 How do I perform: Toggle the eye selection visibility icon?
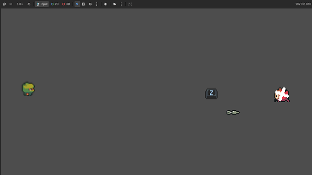coord(90,4)
